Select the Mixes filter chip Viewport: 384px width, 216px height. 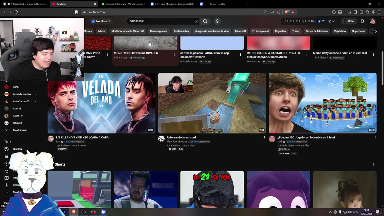click(102, 31)
